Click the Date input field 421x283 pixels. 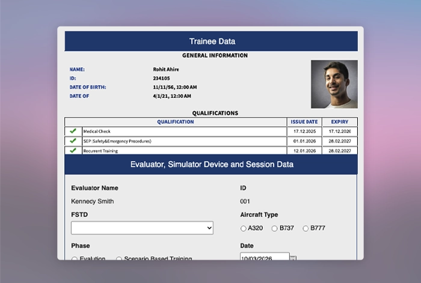(265, 256)
